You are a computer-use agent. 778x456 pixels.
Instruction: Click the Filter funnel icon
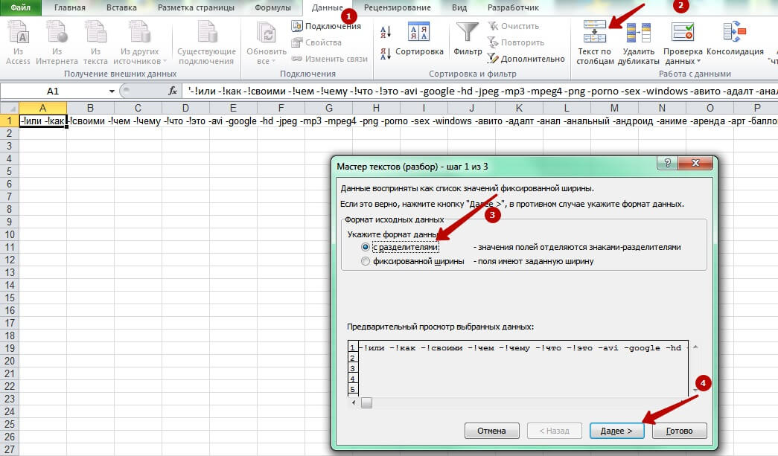point(468,34)
